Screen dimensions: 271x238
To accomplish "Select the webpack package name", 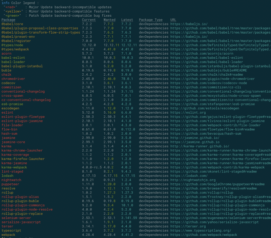I will coord(8,235).
